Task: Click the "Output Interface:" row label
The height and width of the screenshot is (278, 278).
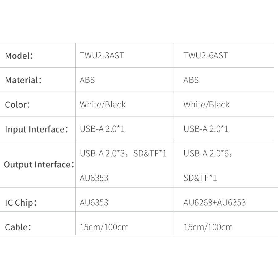Action: pos(39,165)
